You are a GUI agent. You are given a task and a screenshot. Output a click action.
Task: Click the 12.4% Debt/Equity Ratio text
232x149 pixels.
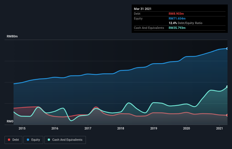pyautogui.click(x=185, y=23)
